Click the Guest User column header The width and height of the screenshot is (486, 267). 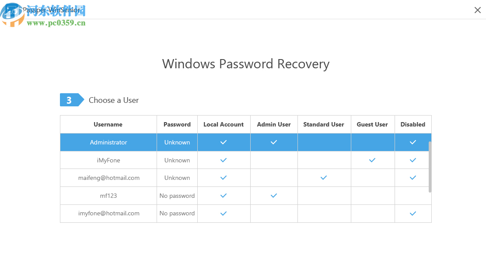tap(372, 124)
